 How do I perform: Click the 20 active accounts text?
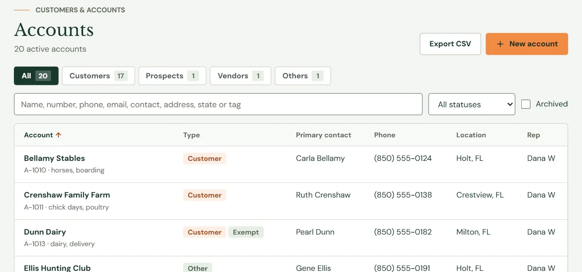[x=50, y=49]
